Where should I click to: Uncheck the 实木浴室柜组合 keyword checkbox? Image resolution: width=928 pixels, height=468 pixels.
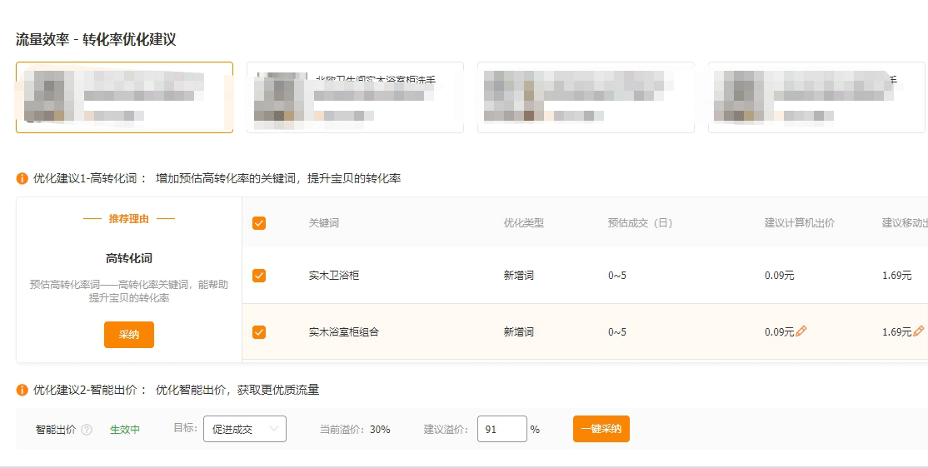pyautogui.click(x=259, y=332)
